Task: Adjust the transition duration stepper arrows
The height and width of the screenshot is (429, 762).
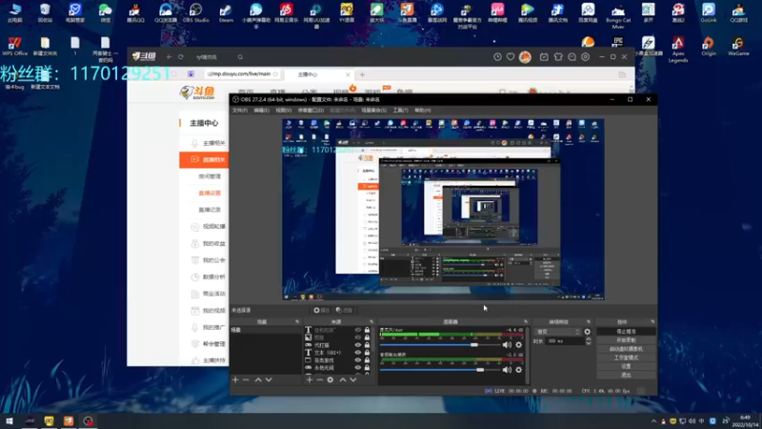Action: (x=589, y=341)
